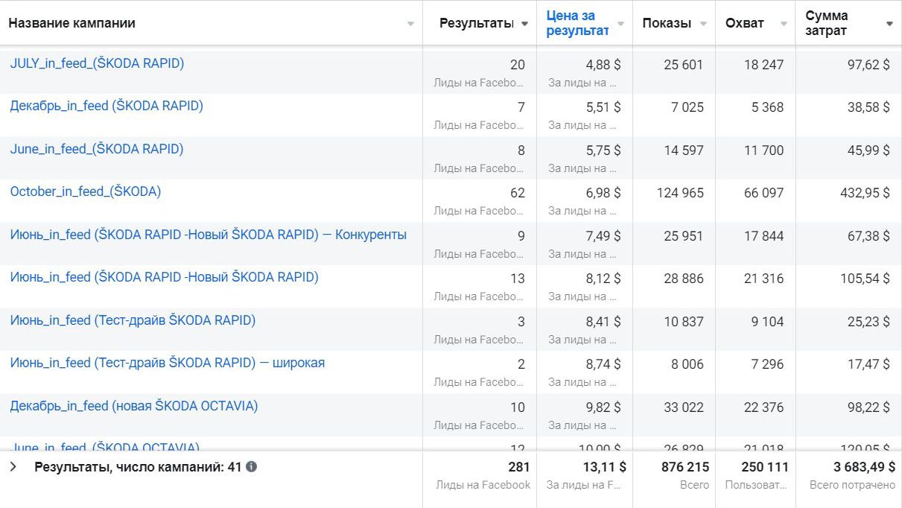This screenshot has height=508, width=902.
Task: Open the October_in_feed_(ŠKODA) campaign link
Action: click(86, 191)
